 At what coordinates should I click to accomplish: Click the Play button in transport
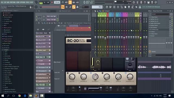(x=45, y=2)
